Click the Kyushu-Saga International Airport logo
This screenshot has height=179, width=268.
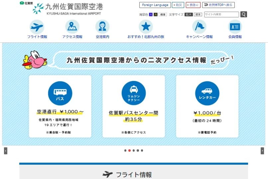pyautogui.click(x=68, y=9)
